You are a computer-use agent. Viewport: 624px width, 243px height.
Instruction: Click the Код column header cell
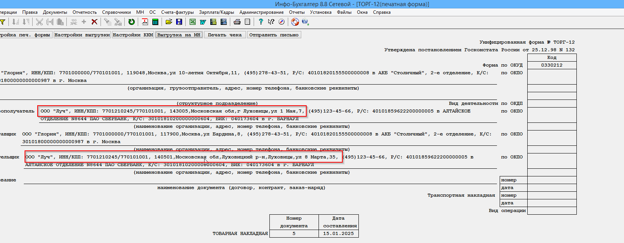click(x=552, y=57)
